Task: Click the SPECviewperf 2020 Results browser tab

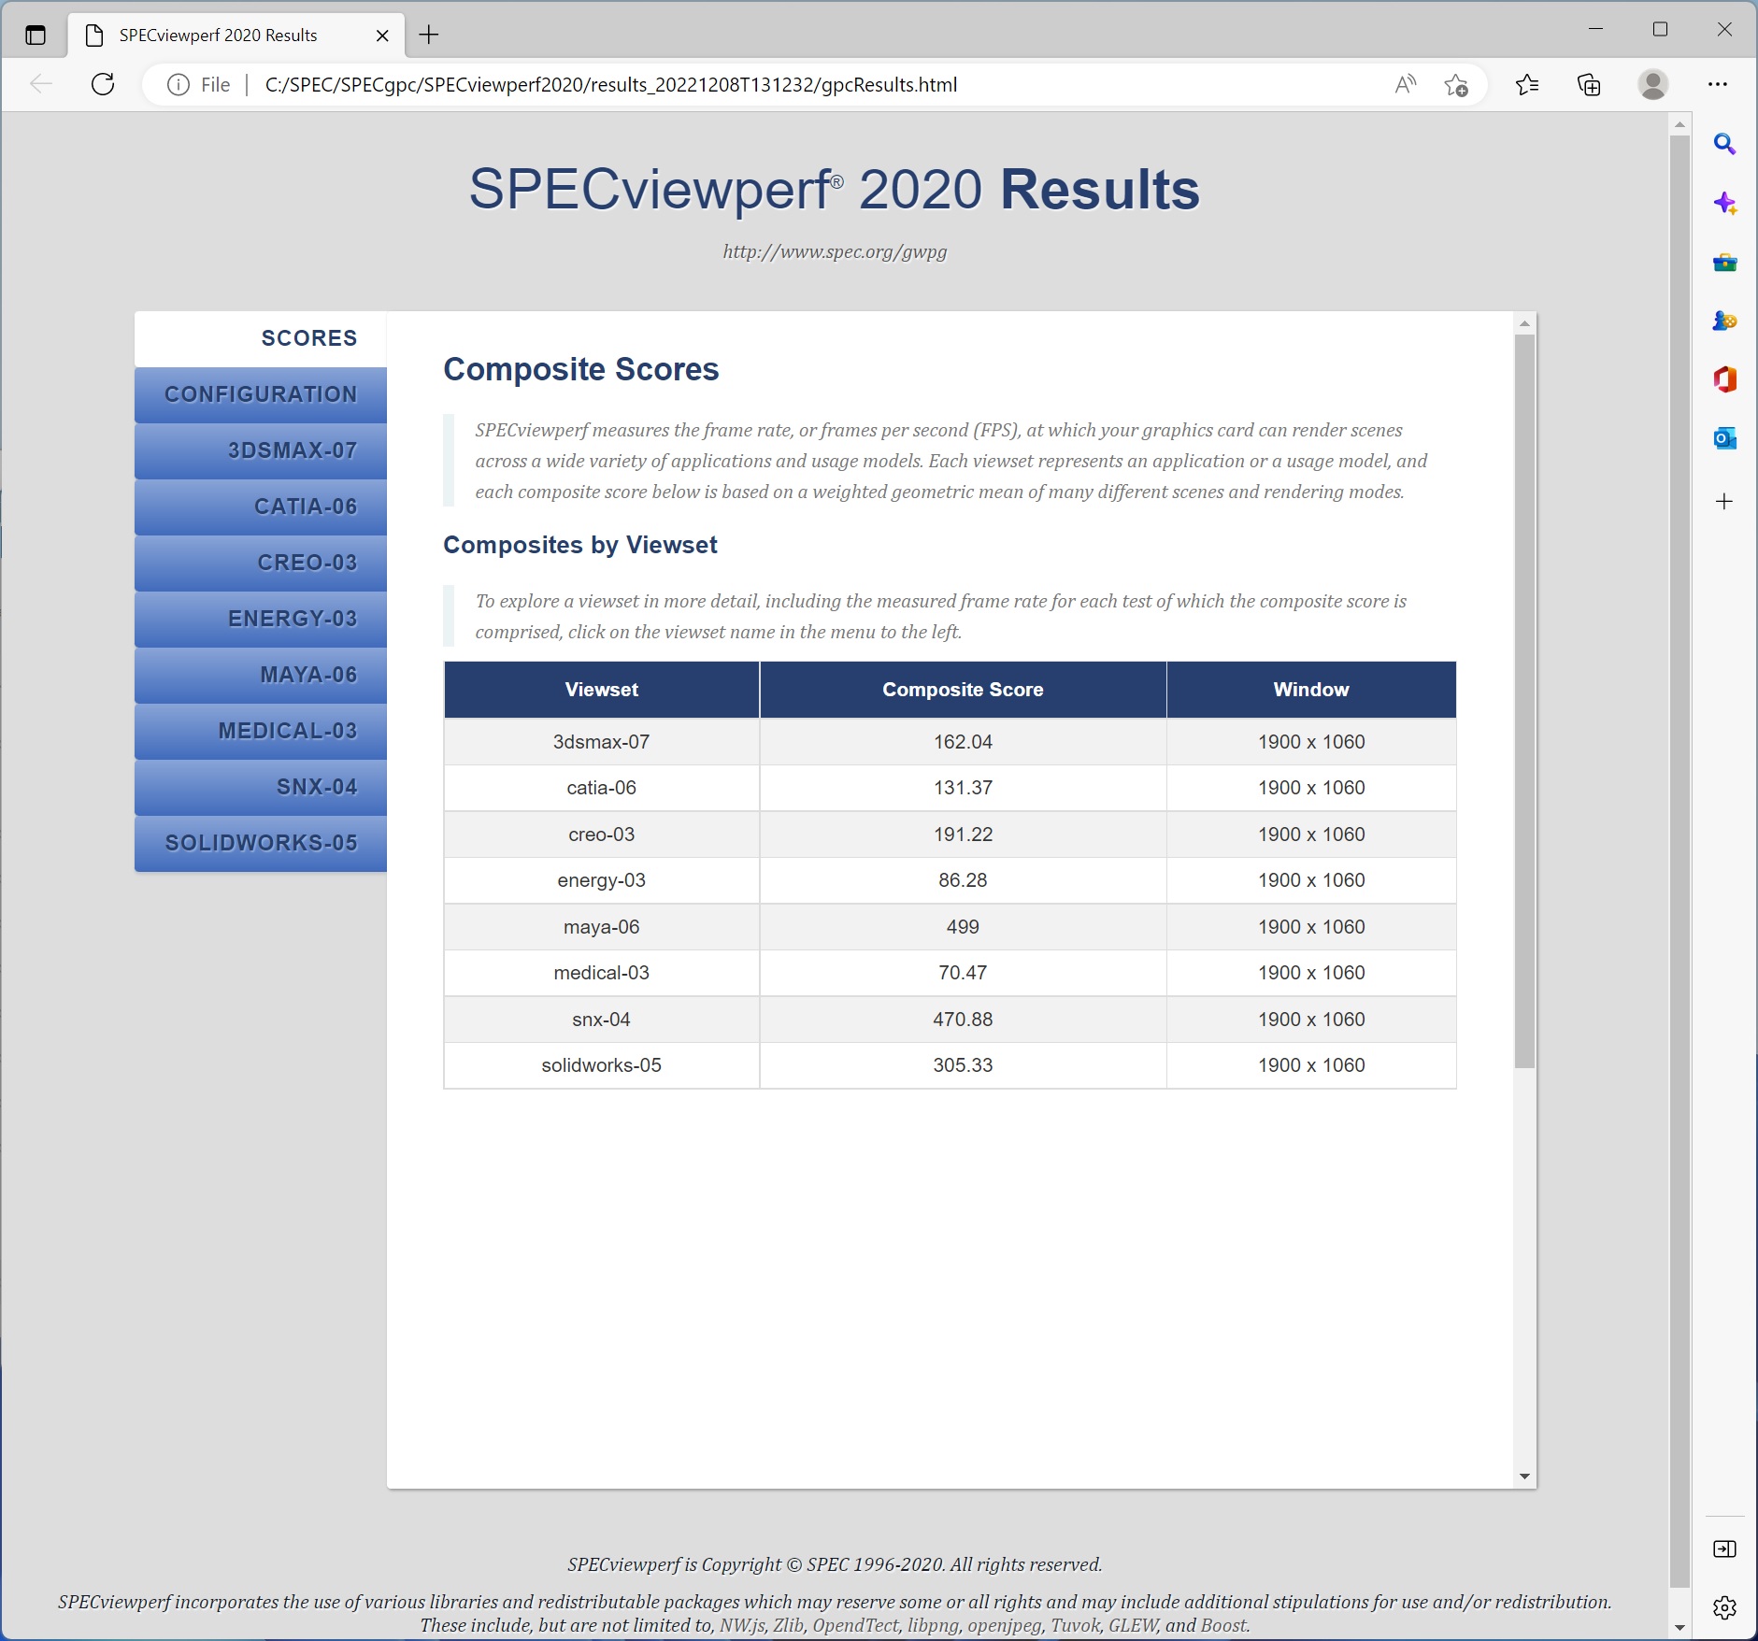Action: point(236,36)
